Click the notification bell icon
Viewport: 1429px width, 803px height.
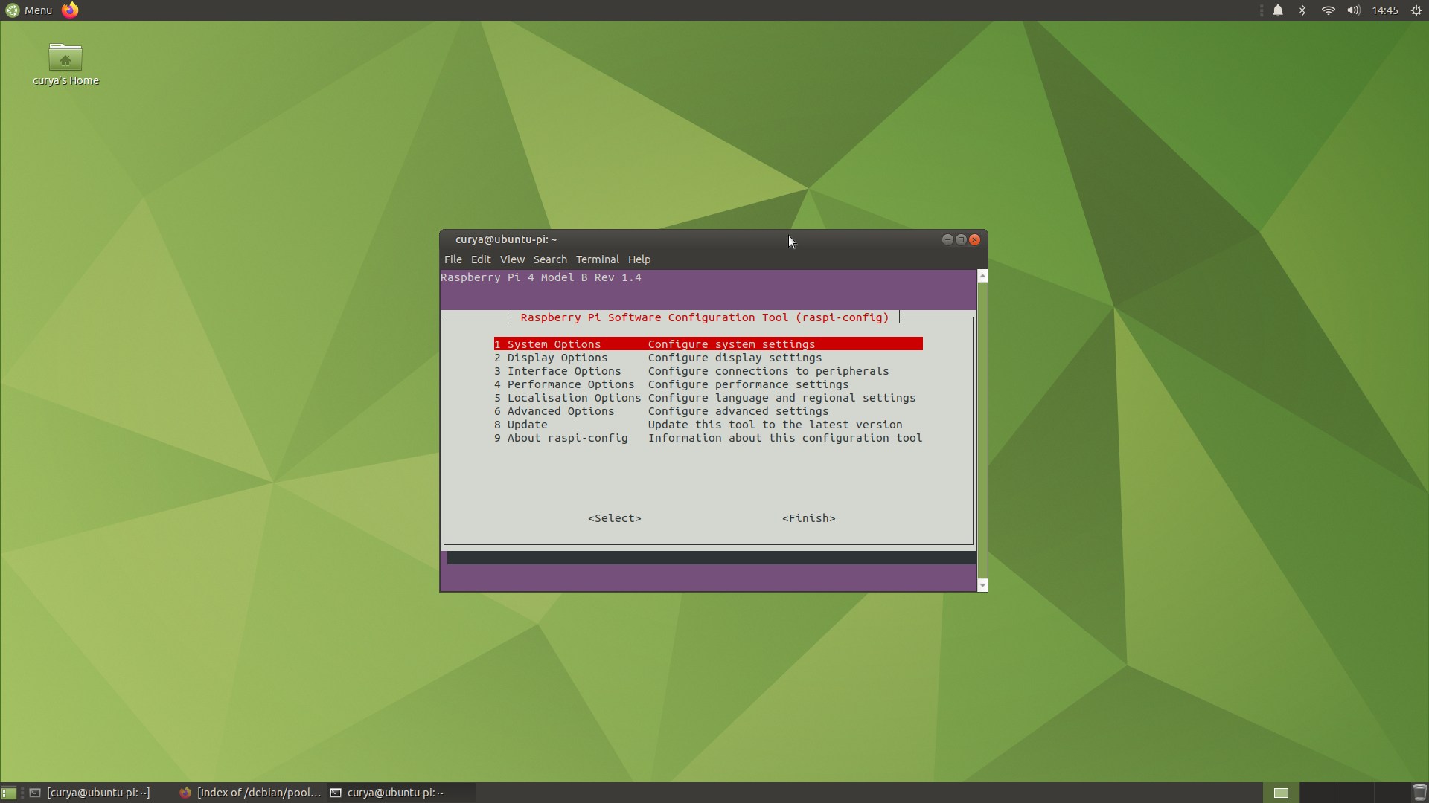tap(1277, 10)
